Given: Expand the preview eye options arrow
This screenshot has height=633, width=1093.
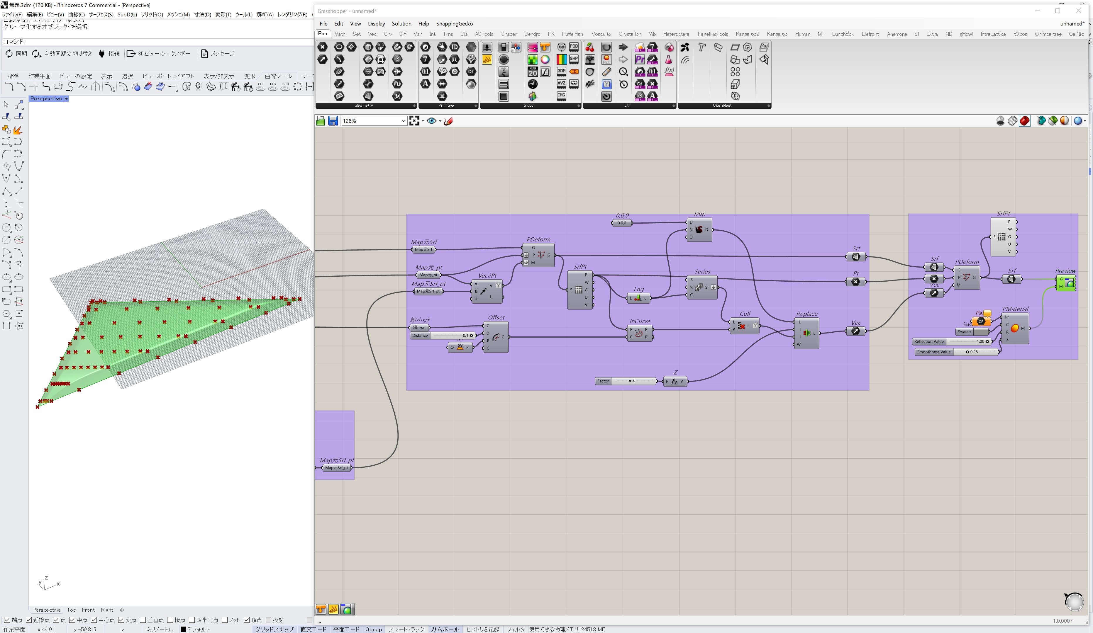Looking at the screenshot, I should tap(440, 121).
